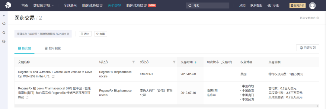Screen dimensions: 326x109
Task: Click the table's horizontal scrollbar
Action: coord(167,106)
